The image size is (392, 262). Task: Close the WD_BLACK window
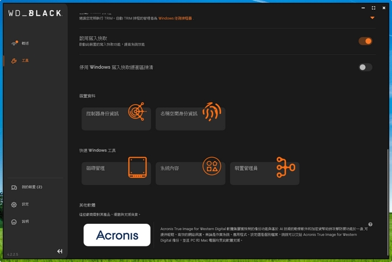tap(384, 8)
